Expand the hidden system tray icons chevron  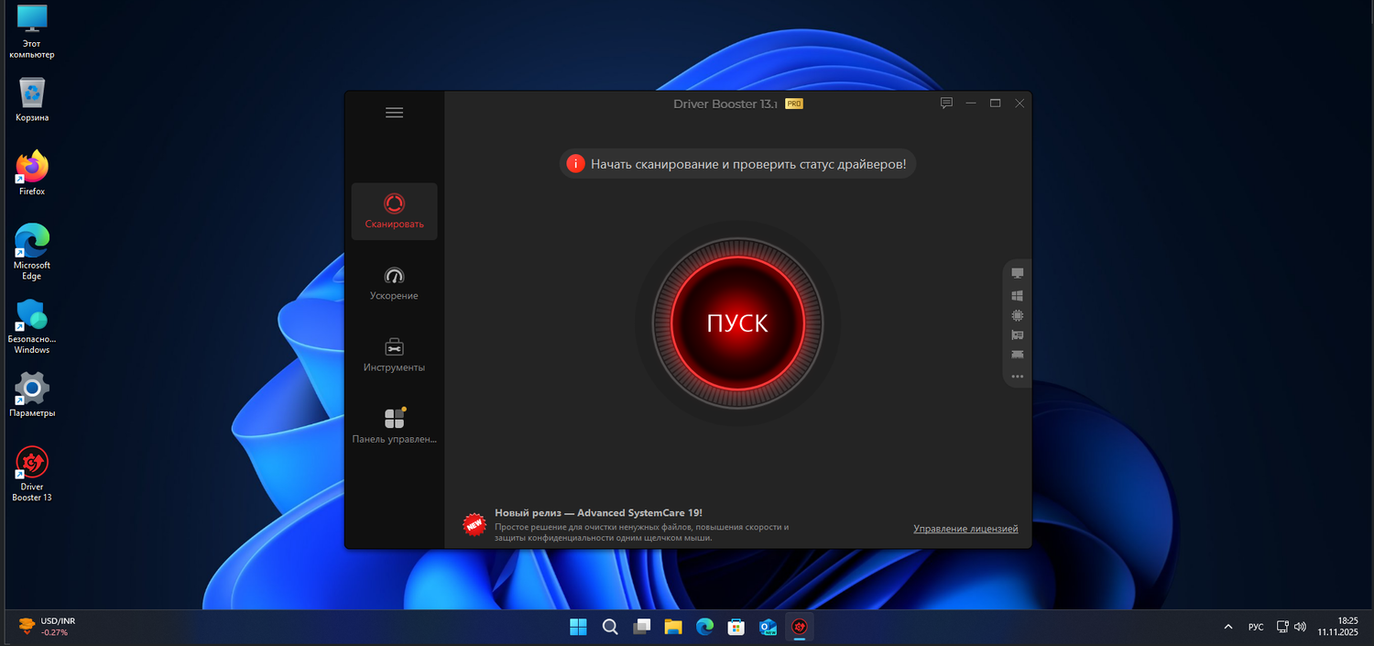click(x=1227, y=627)
